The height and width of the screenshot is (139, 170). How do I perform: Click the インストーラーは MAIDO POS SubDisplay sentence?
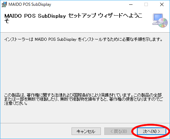83,39
